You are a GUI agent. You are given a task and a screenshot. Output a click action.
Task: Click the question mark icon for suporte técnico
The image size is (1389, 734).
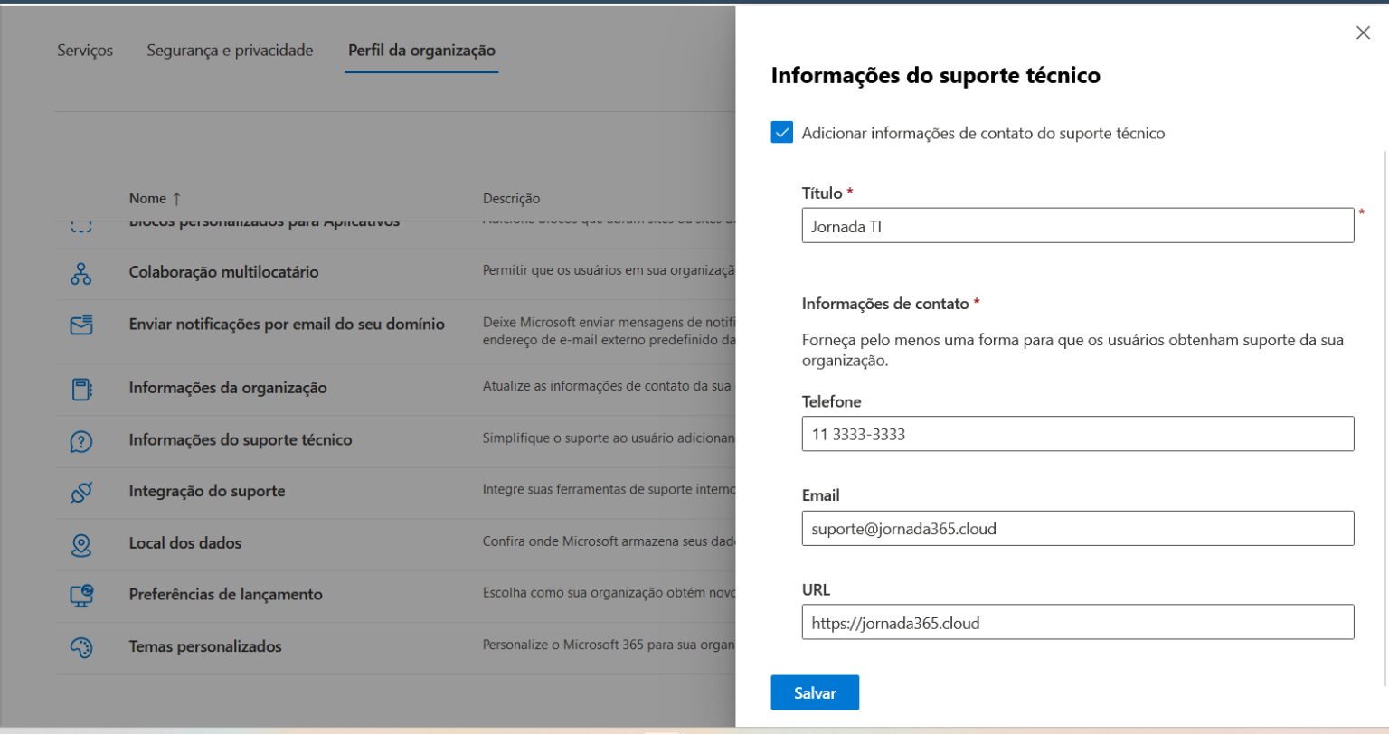81,441
